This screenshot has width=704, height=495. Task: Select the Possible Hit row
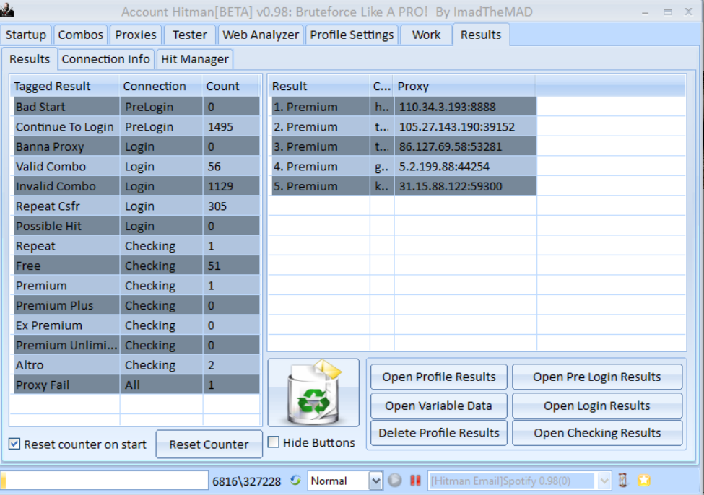(x=136, y=226)
